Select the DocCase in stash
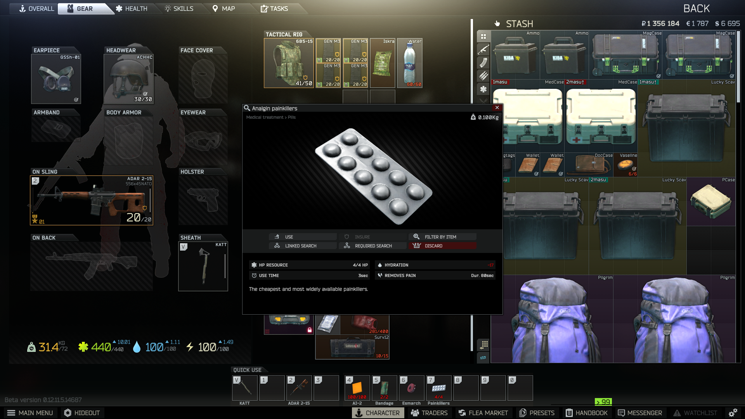This screenshot has height=419, width=745. tap(589, 165)
